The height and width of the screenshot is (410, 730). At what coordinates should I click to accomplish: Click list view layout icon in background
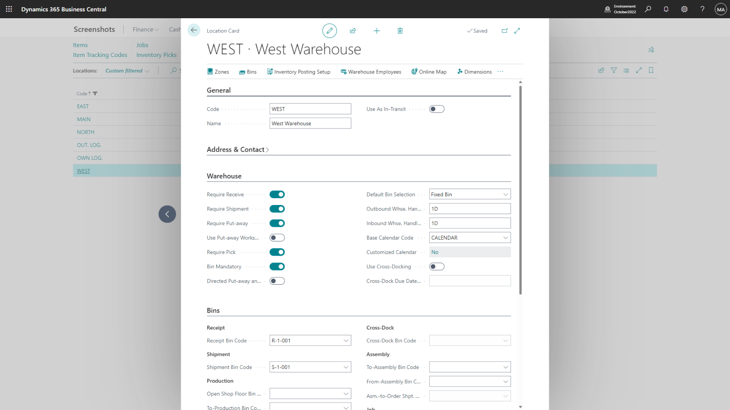click(x=626, y=70)
